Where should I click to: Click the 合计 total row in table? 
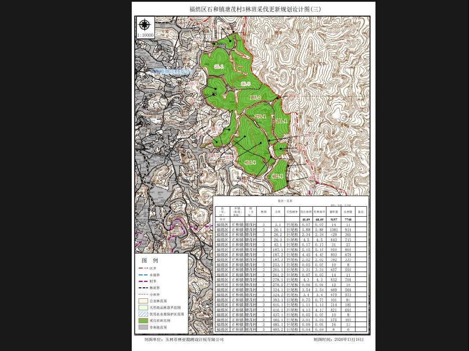click(291, 219)
